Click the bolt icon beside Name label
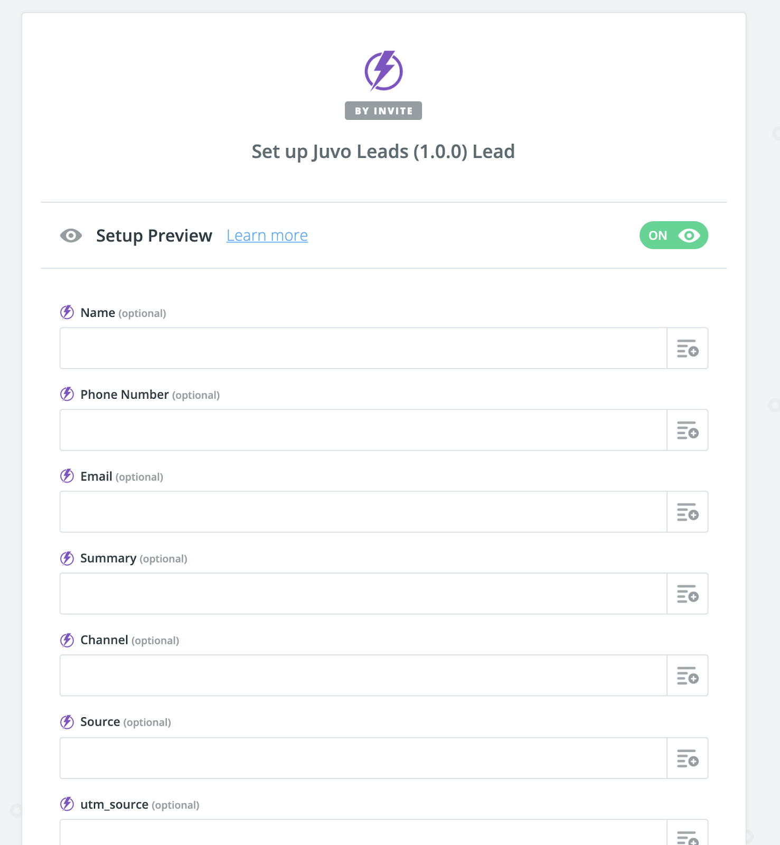This screenshot has width=780, height=845. (x=67, y=313)
